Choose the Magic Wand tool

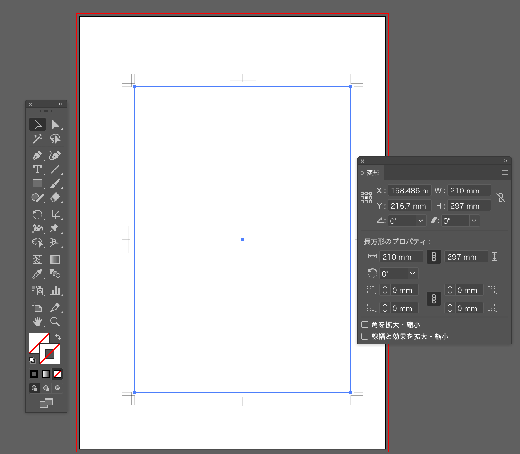(37, 139)
